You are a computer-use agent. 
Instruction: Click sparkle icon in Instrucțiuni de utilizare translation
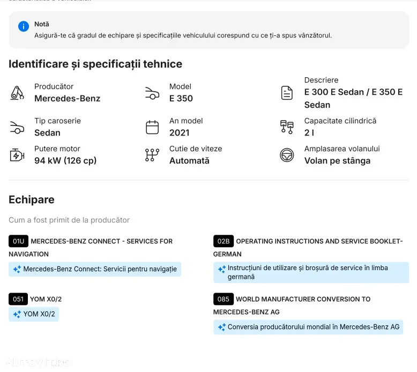pyautogui.click(x=221, y=269)
